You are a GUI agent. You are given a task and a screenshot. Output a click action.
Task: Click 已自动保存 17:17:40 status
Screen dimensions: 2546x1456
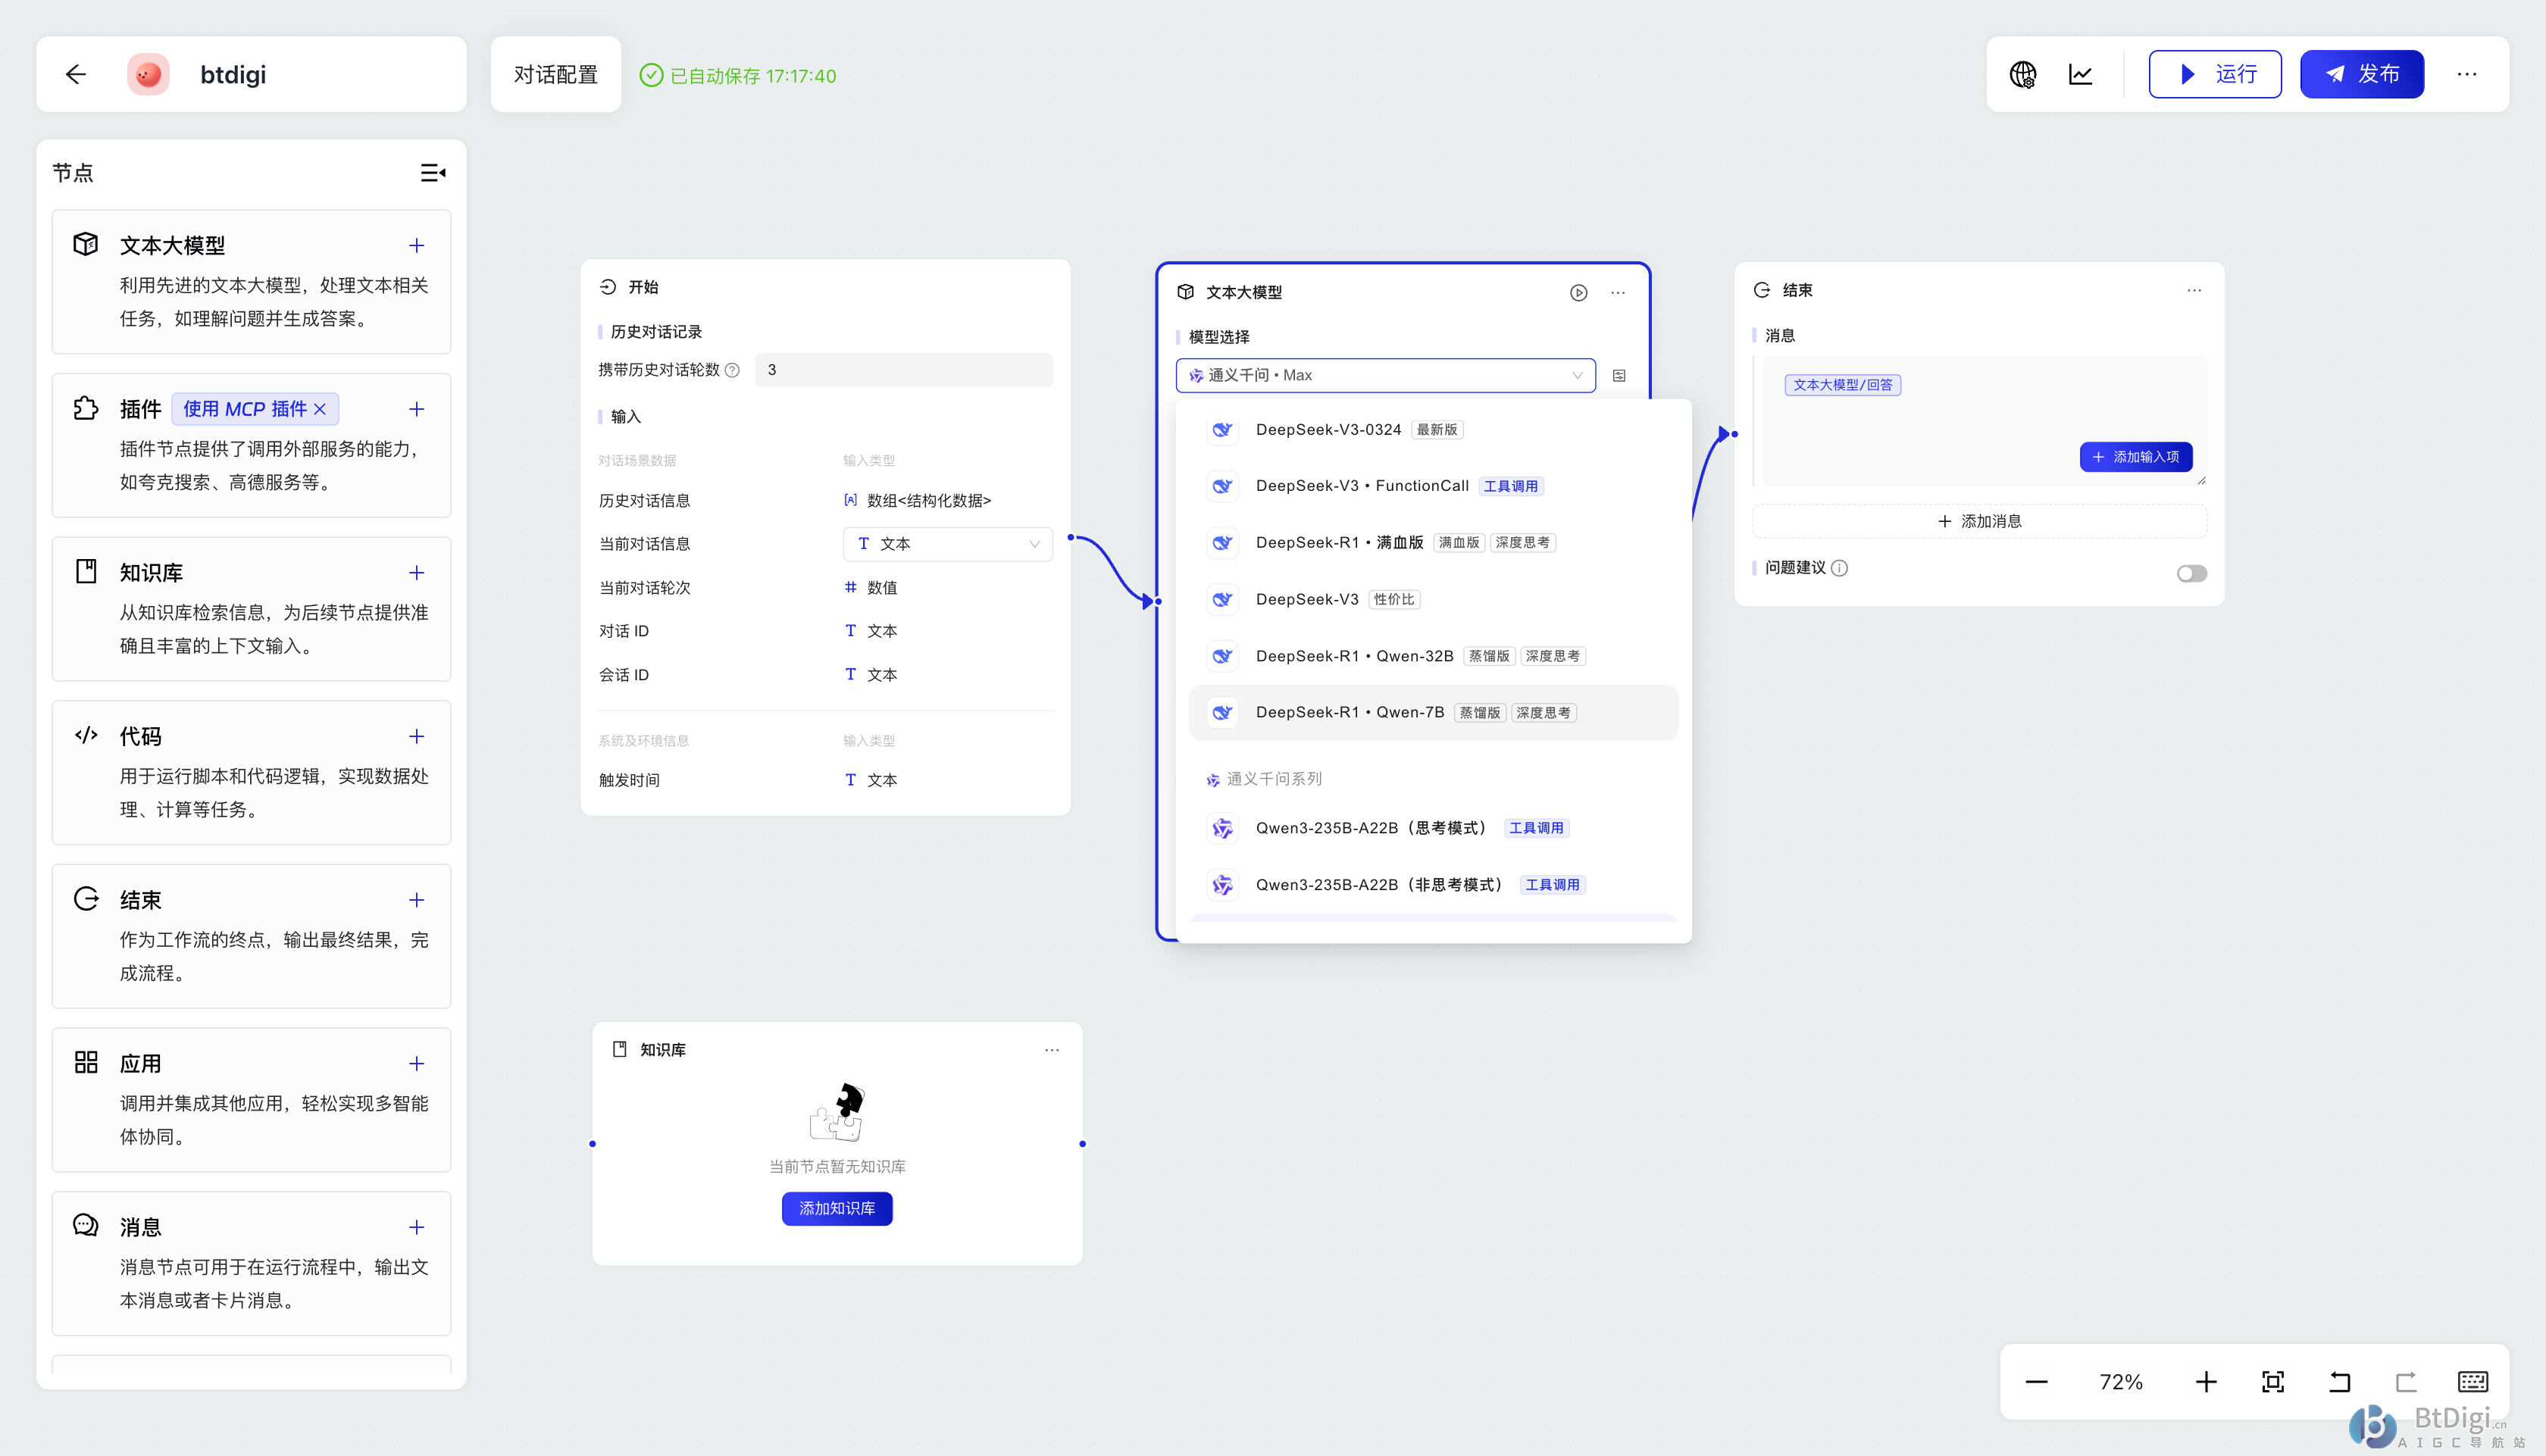point(738,76)
